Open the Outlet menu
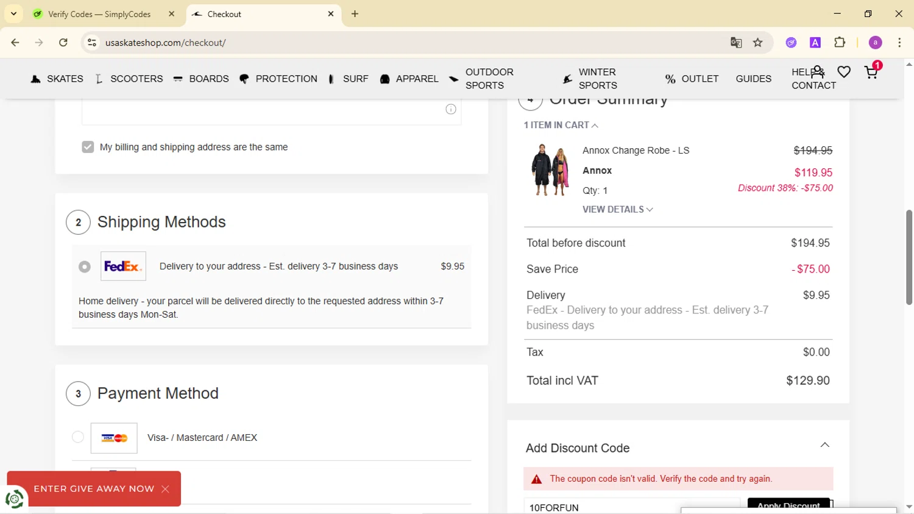This screenshot has width=914, height=514. (x=692, y=79)
